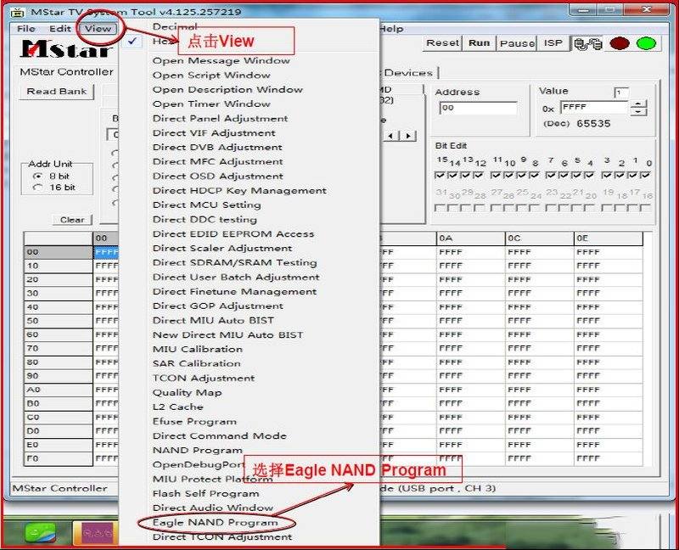The height and width of the screenshot is (550, 679).
Task: Toggle bit 4 checkbox in Bit Edit
Action: point(589,176)
